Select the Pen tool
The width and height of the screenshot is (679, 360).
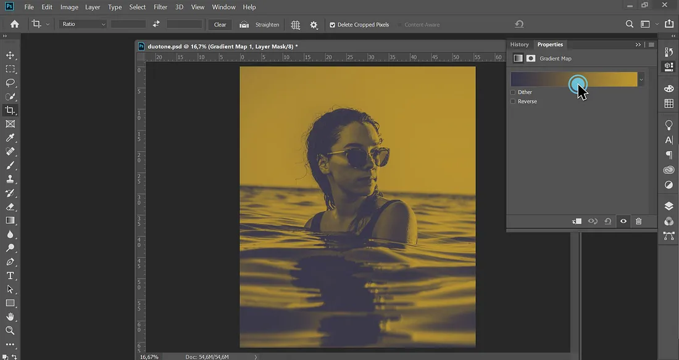pyautogui.click(x=10, y=262)
